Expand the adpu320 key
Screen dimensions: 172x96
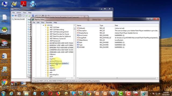pyautogui.click(x=46, y=70)
